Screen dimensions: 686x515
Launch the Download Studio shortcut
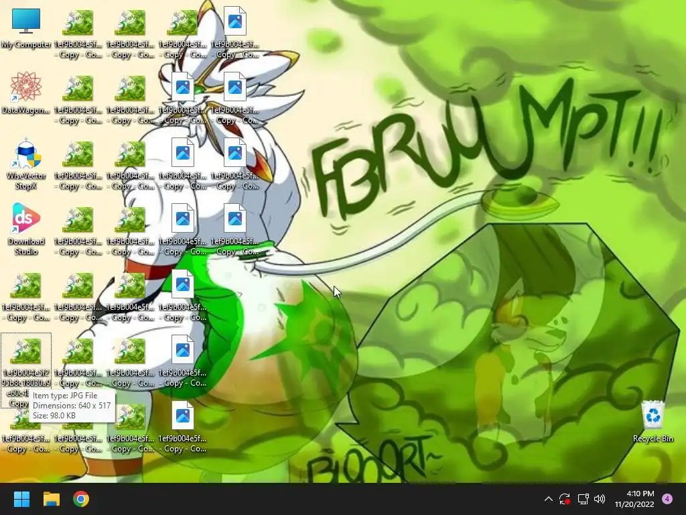tap(26, 229)
